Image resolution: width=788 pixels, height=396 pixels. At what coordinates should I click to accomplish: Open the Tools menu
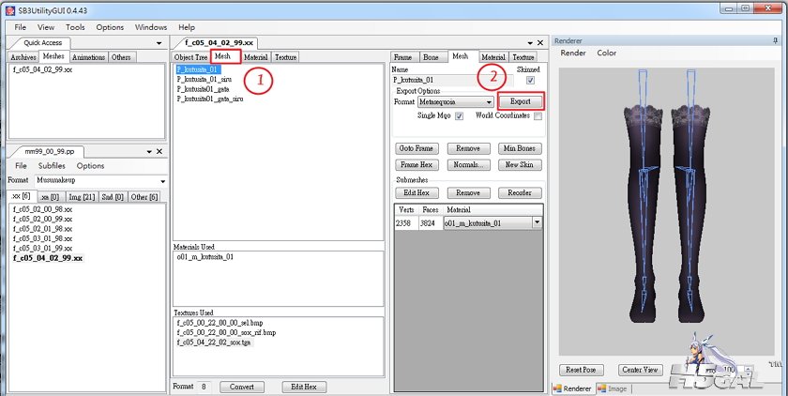pos(75,27)
